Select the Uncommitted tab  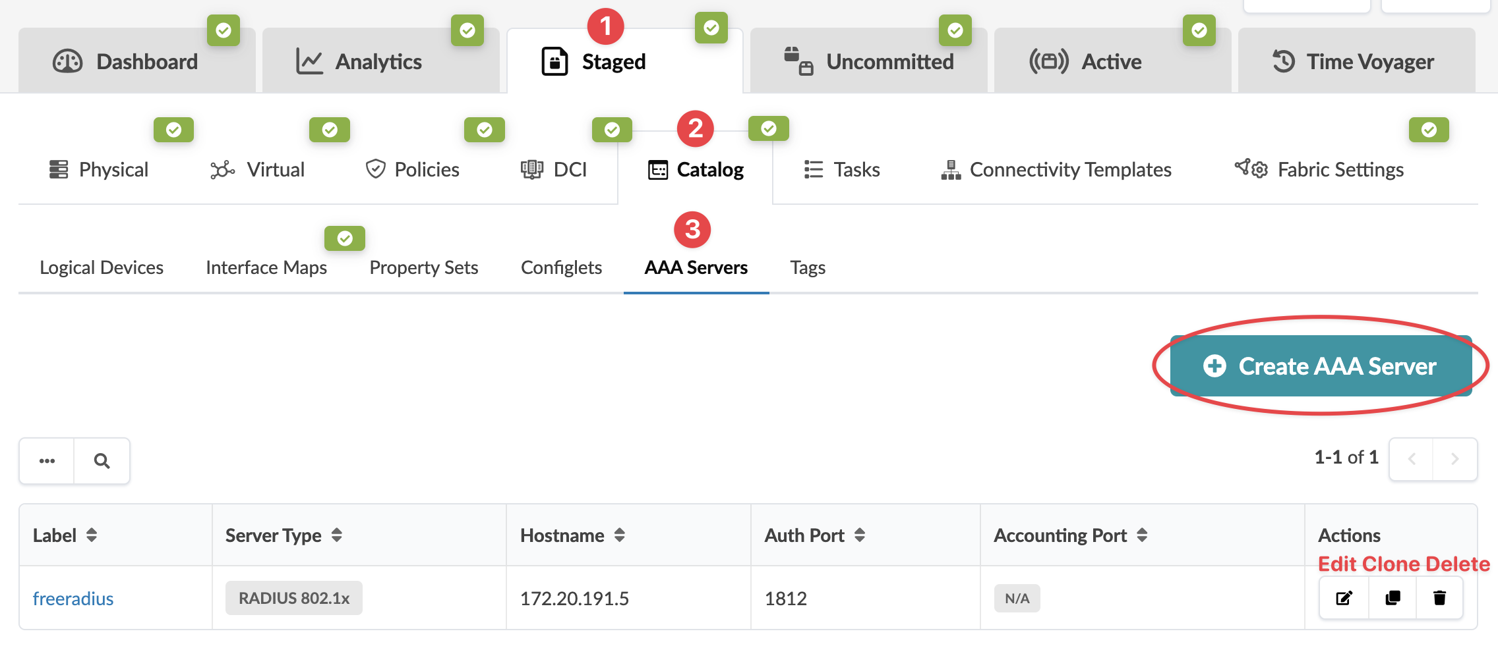869,62
